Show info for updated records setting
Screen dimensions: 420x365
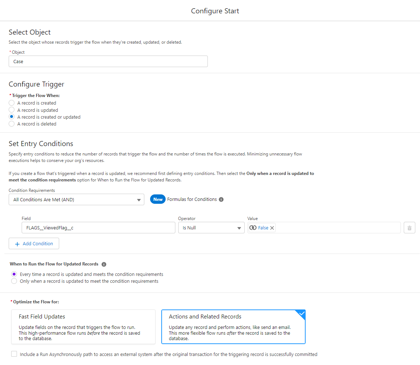click(104, 264)
